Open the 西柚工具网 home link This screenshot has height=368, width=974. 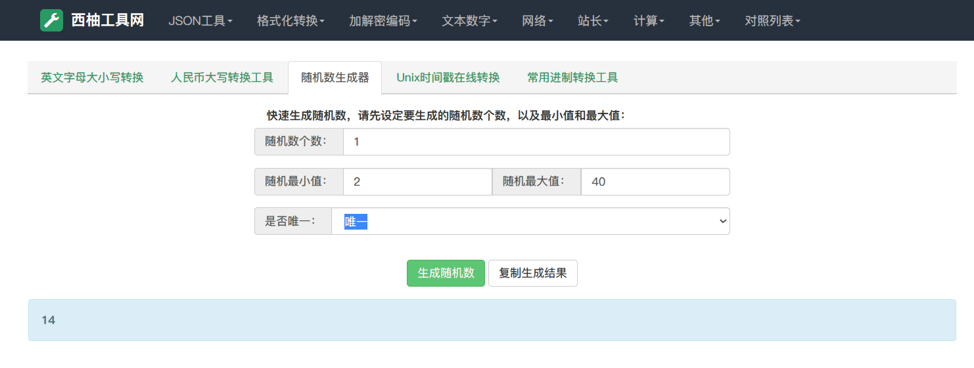(107, 20)
